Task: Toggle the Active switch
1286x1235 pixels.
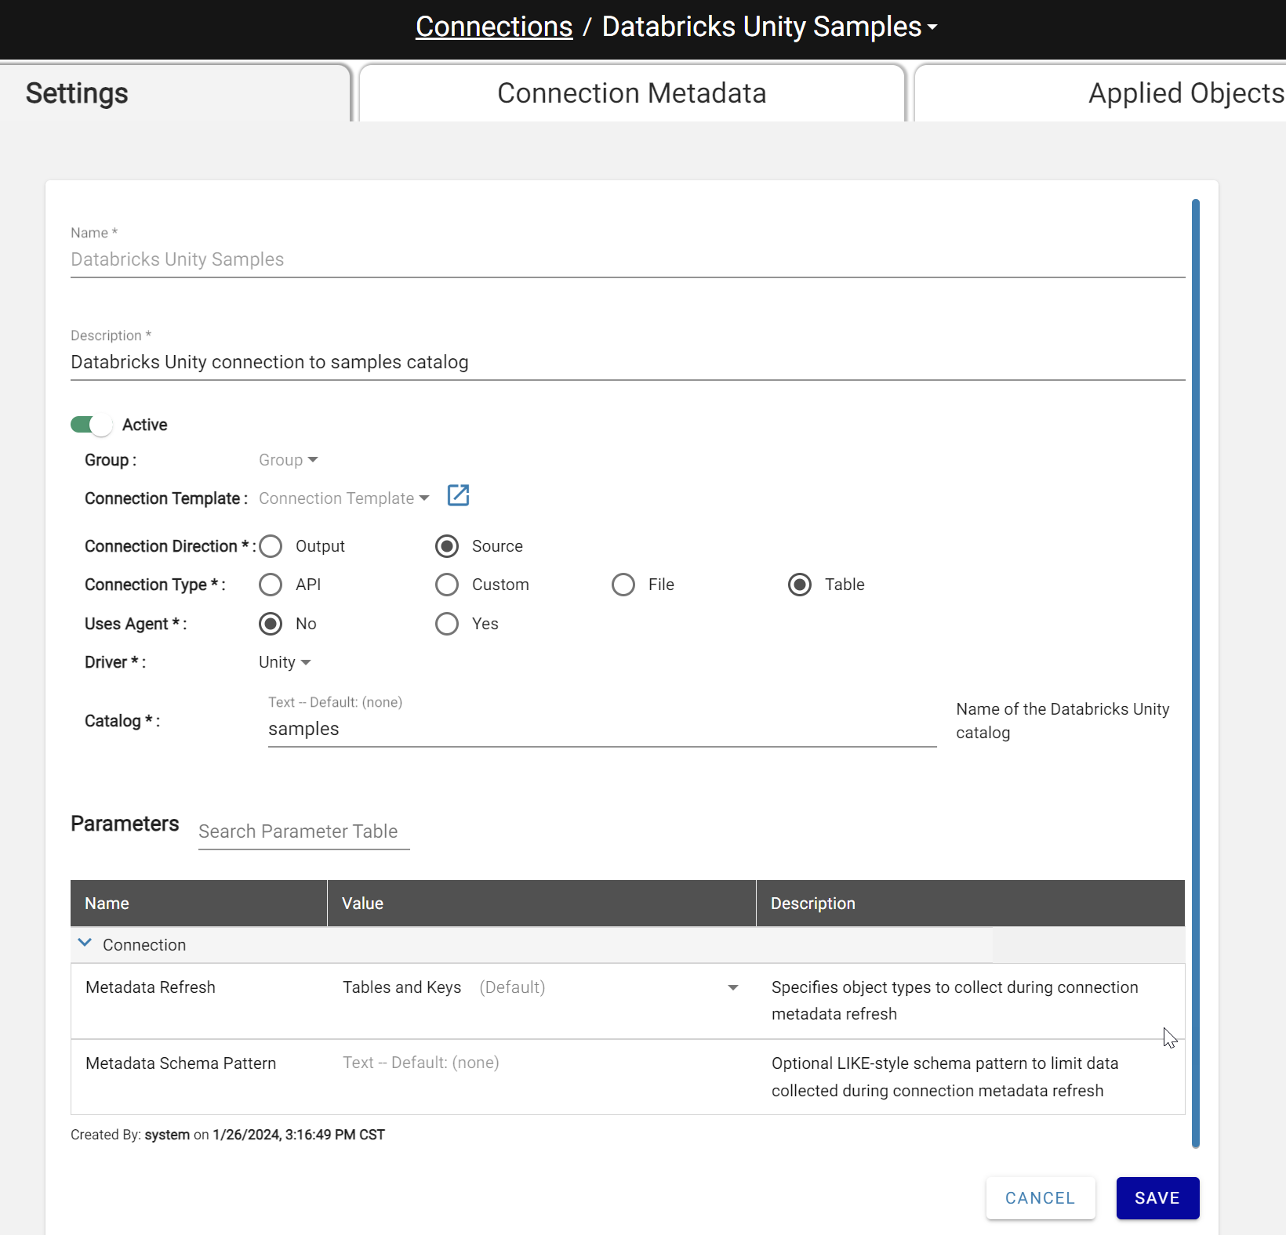Action: [x=91, y=425]
